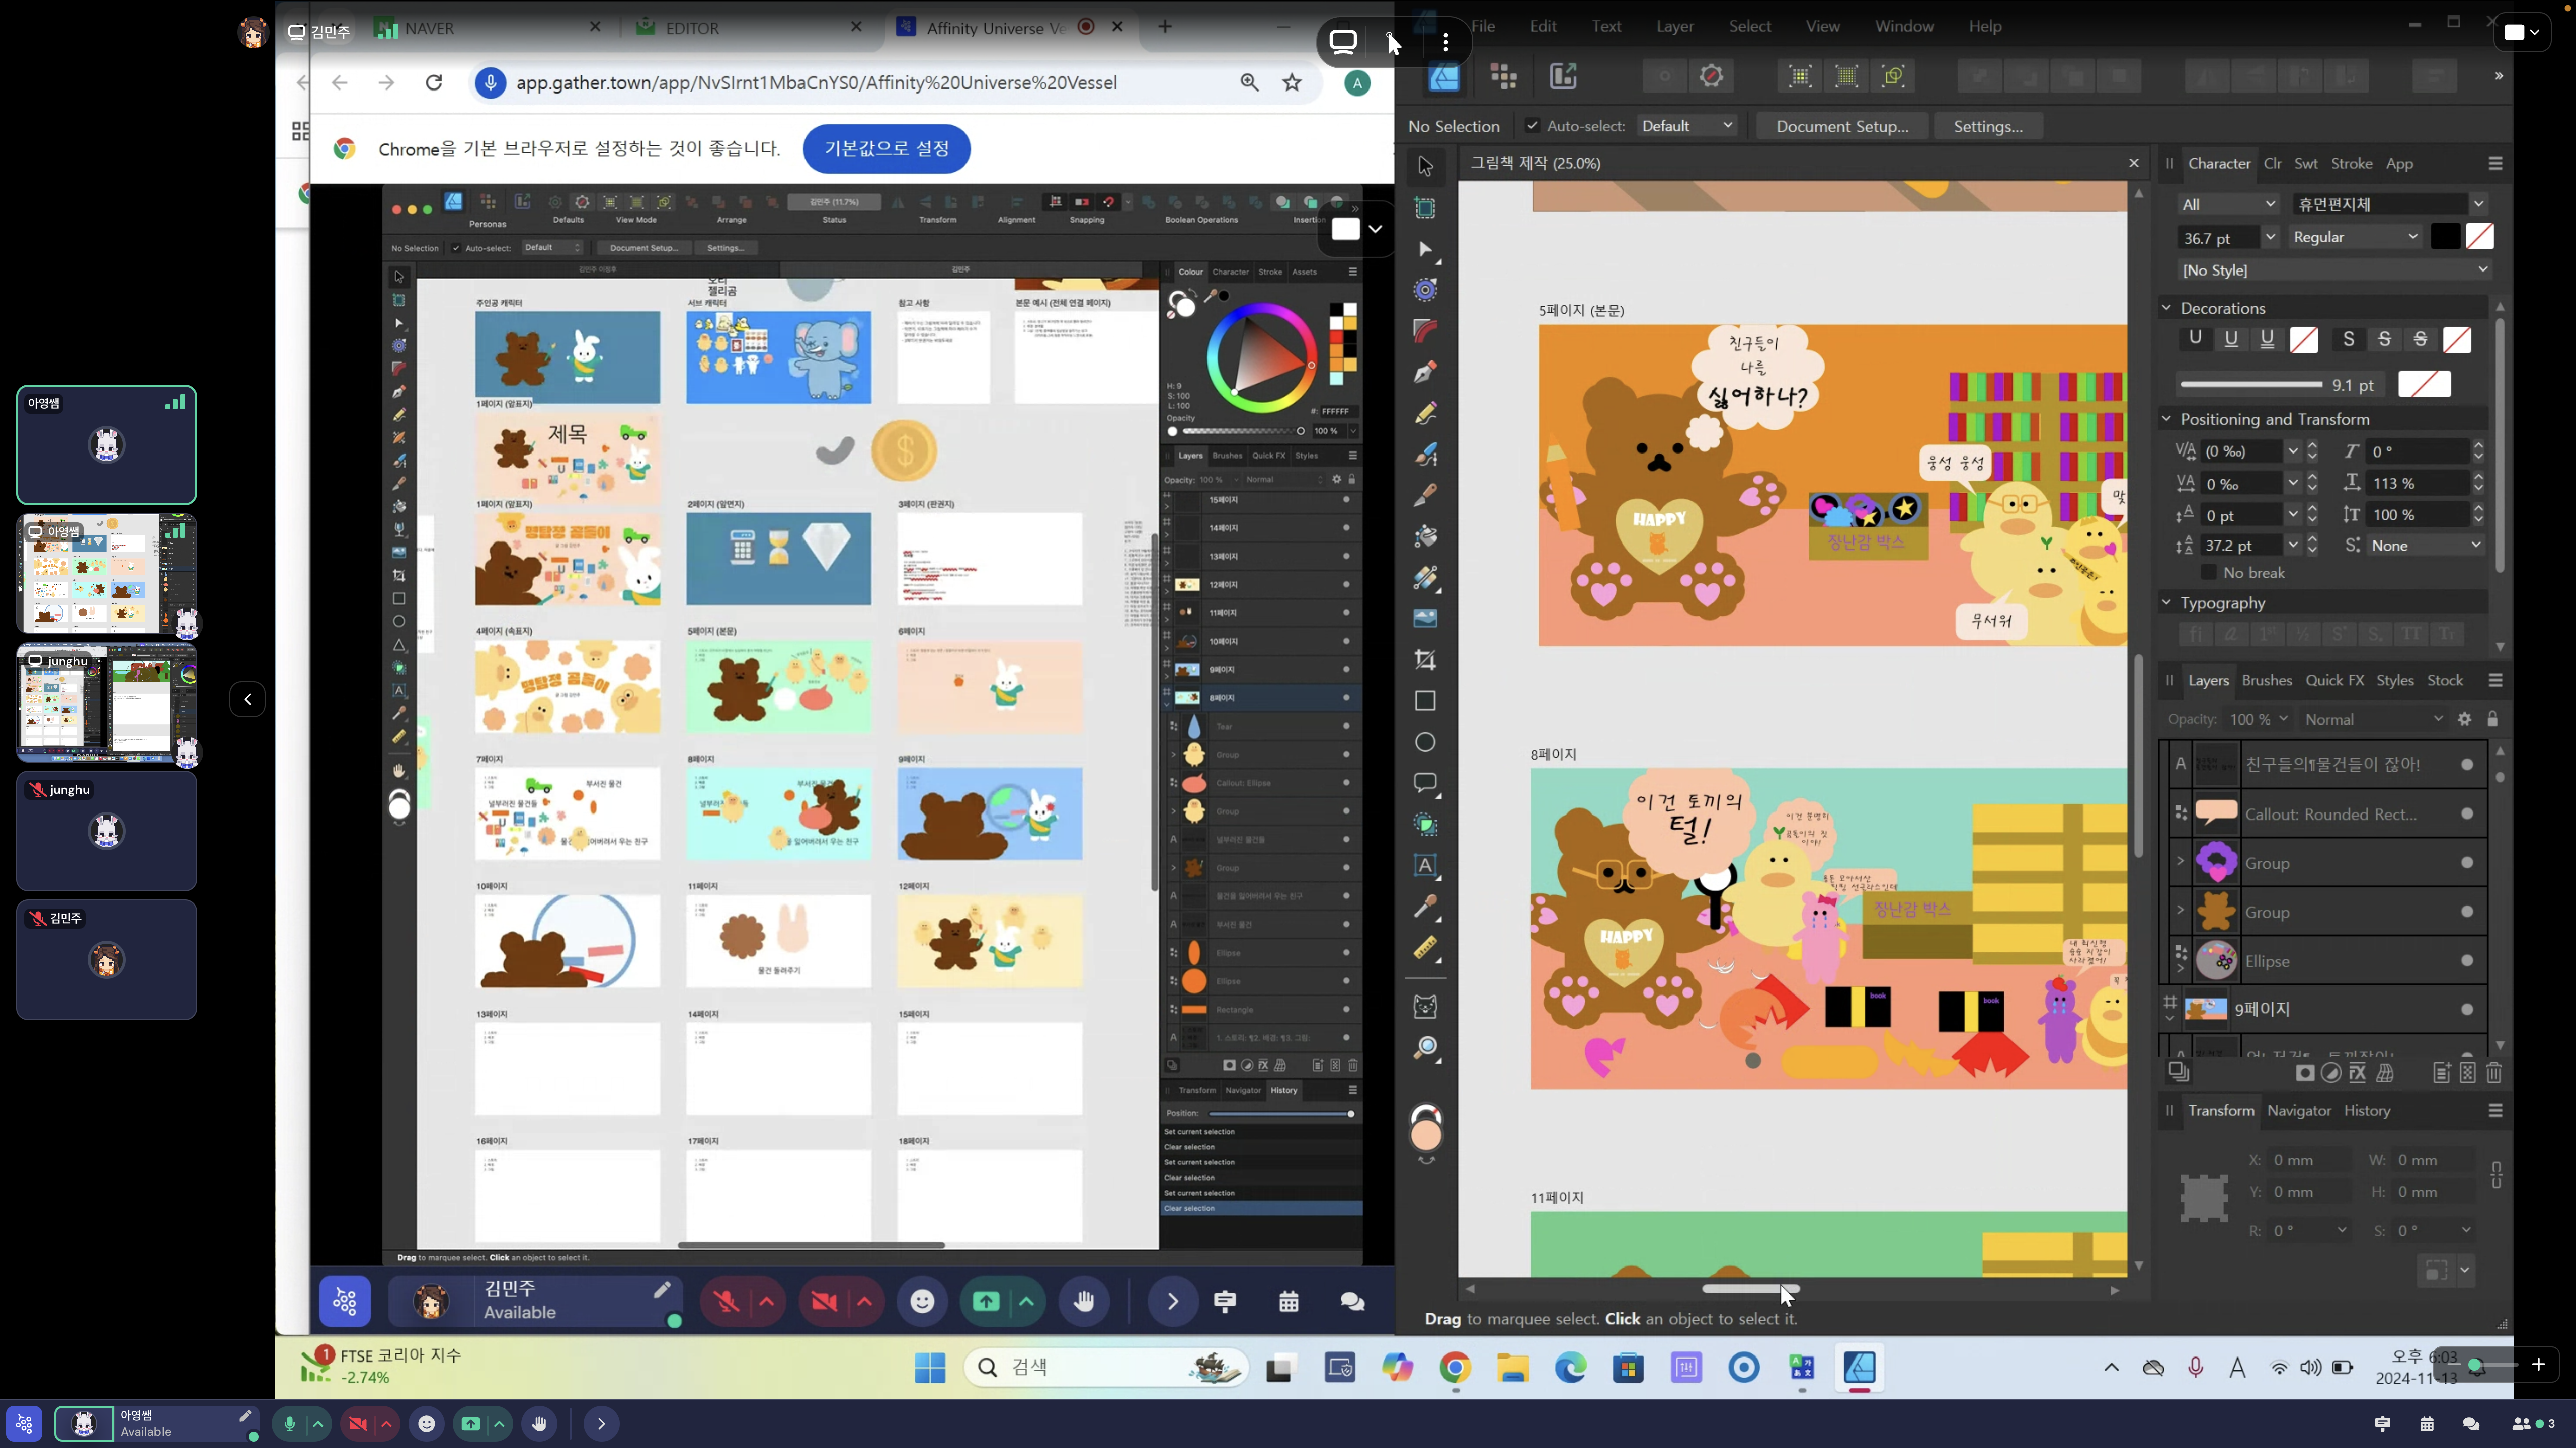
Task: Select the Callout shape tool
Action: (1426, 783)
